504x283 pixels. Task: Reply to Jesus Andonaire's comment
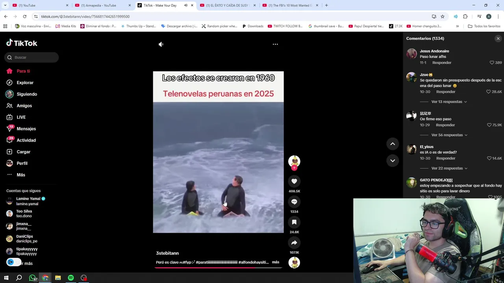(442, 62)
